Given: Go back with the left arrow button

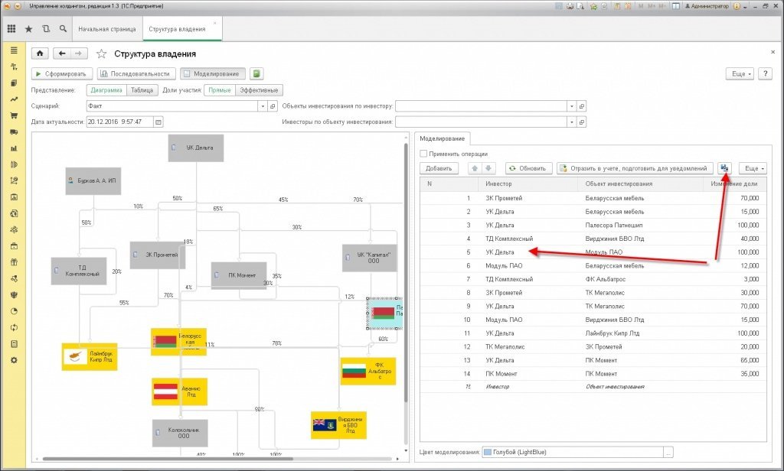Looking at the screenshot, I should pos(62,54).
